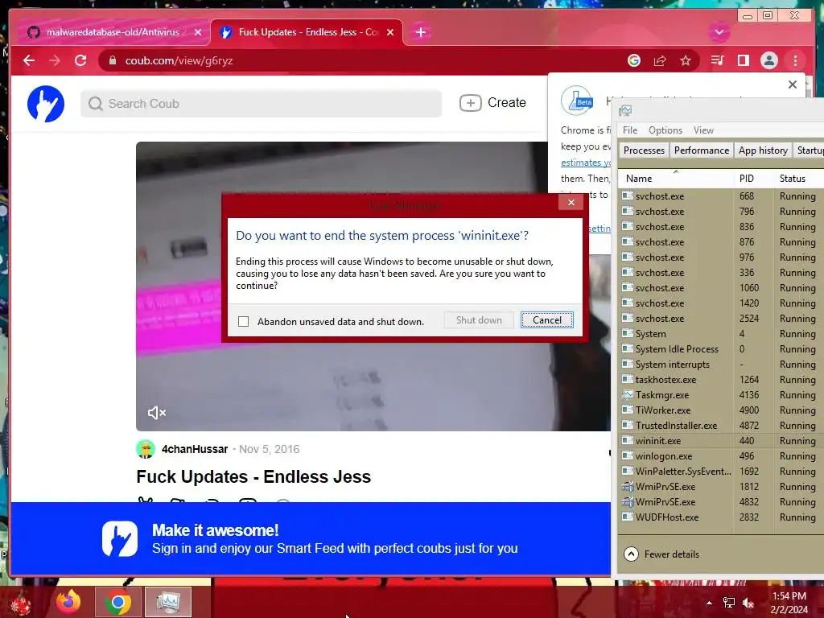Sort by PID column header
824x618 pixels.
pyautogui.click(x=753, y=178)
